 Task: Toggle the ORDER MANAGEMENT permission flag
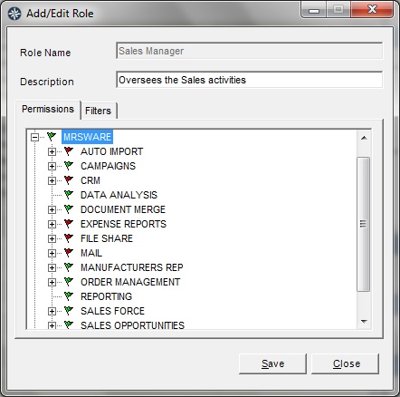69,282
